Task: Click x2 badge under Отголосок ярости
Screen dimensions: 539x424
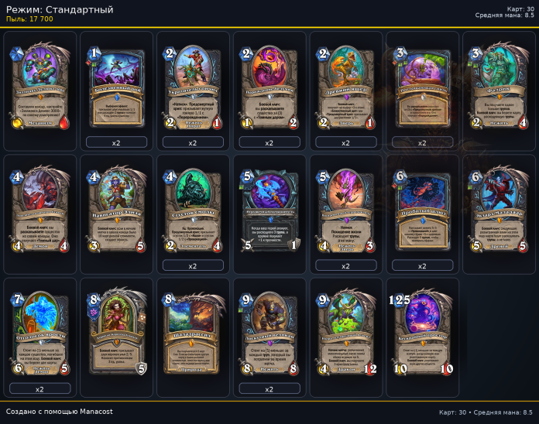Action: pos(39,389)
